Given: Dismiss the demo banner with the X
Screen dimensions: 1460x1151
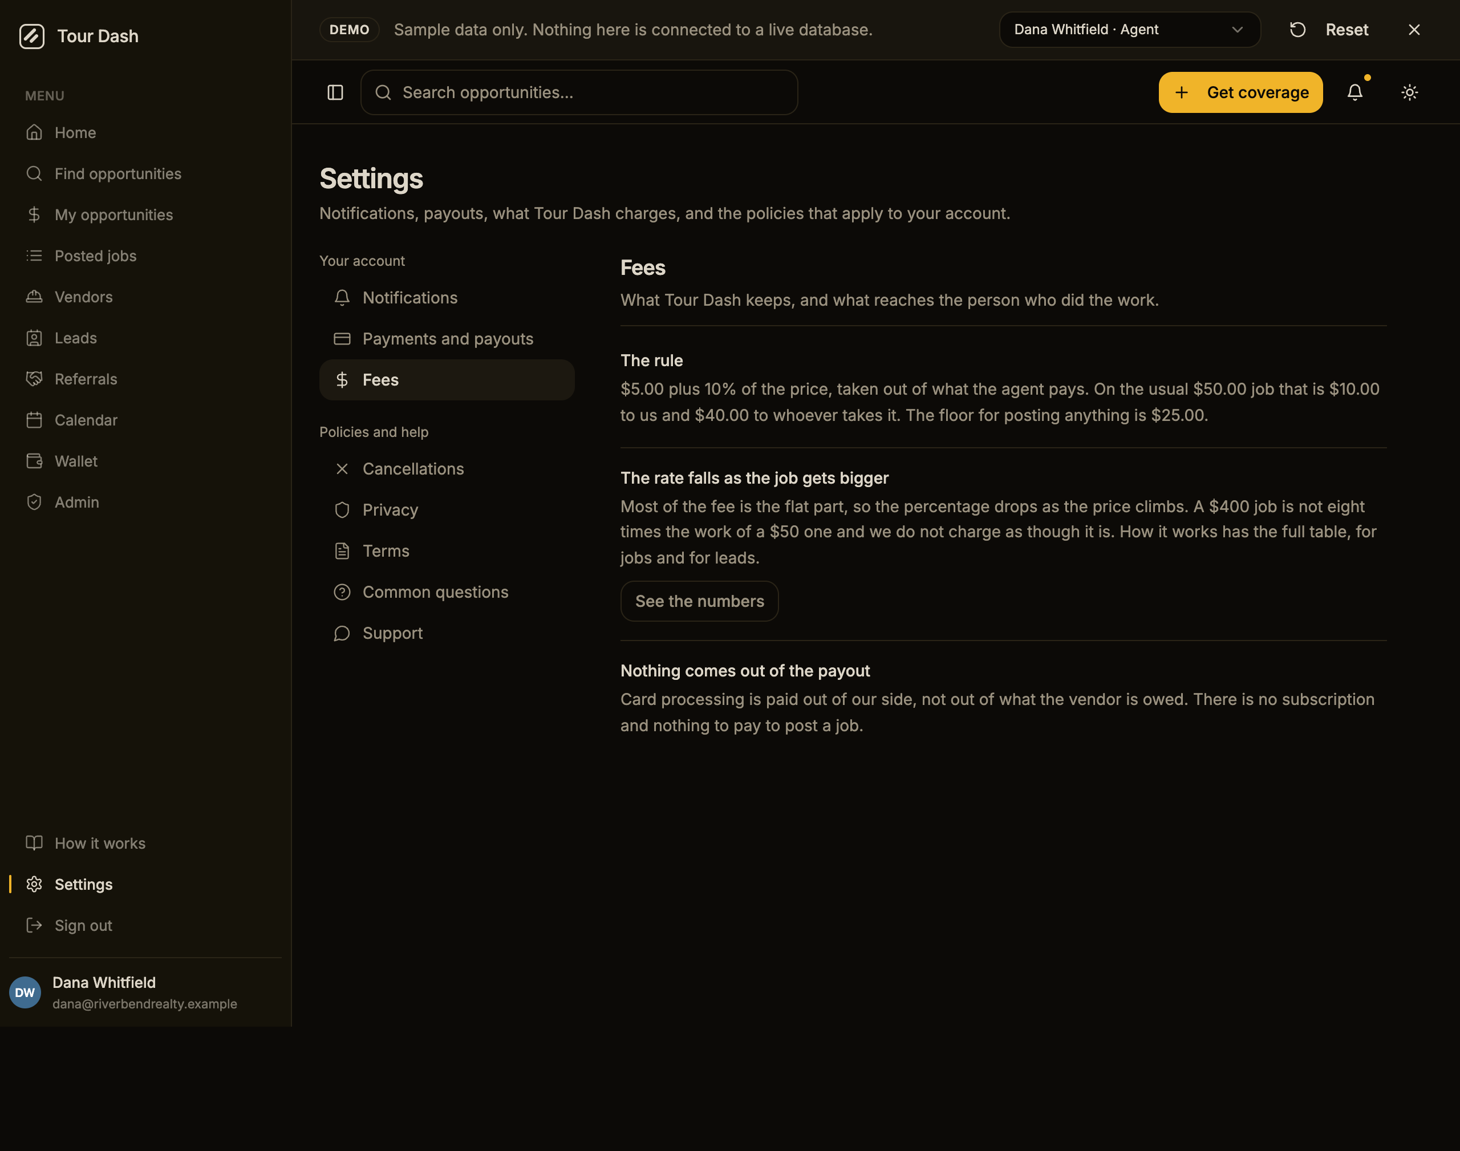Looking at the screenshot, I should click(1414, 30).
